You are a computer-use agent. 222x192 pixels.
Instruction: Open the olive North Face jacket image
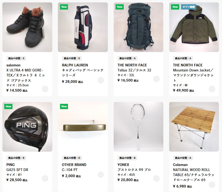[194, 27]
